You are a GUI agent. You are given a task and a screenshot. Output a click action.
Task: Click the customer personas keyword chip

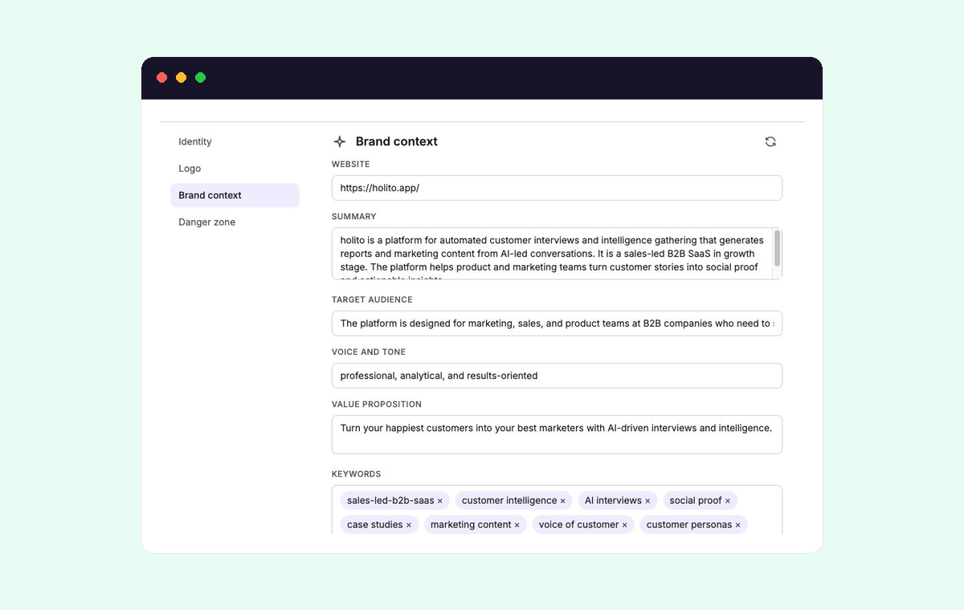coord(694,525)
